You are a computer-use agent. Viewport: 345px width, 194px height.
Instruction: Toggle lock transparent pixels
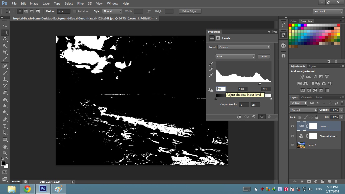300,117
